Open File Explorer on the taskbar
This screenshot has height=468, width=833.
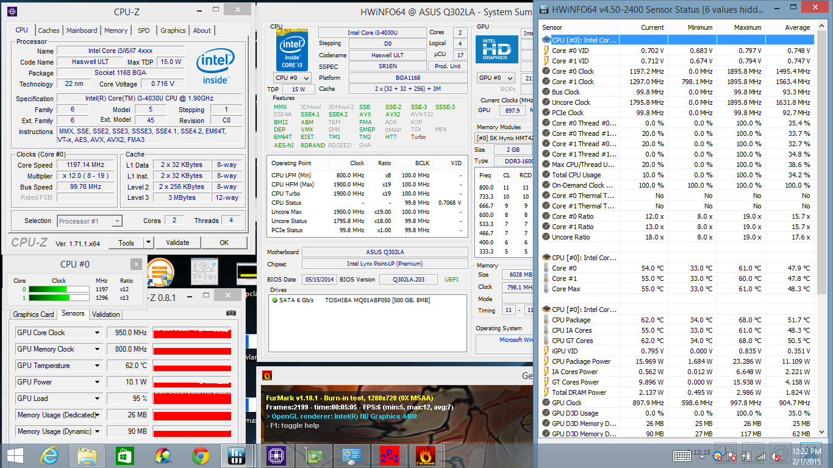[x=87, y=455]
